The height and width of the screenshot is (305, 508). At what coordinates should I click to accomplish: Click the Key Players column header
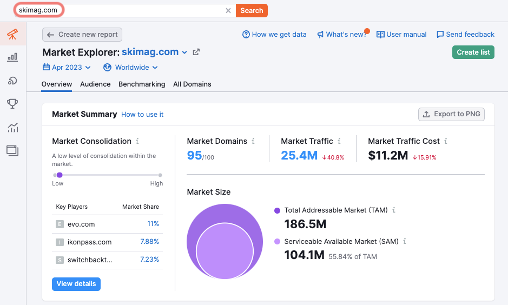[x=71, y=207]
